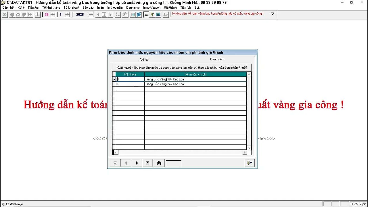Screen dimensions: 368x207
Task: Close dialog with exit door button
Action: (250, 163)
